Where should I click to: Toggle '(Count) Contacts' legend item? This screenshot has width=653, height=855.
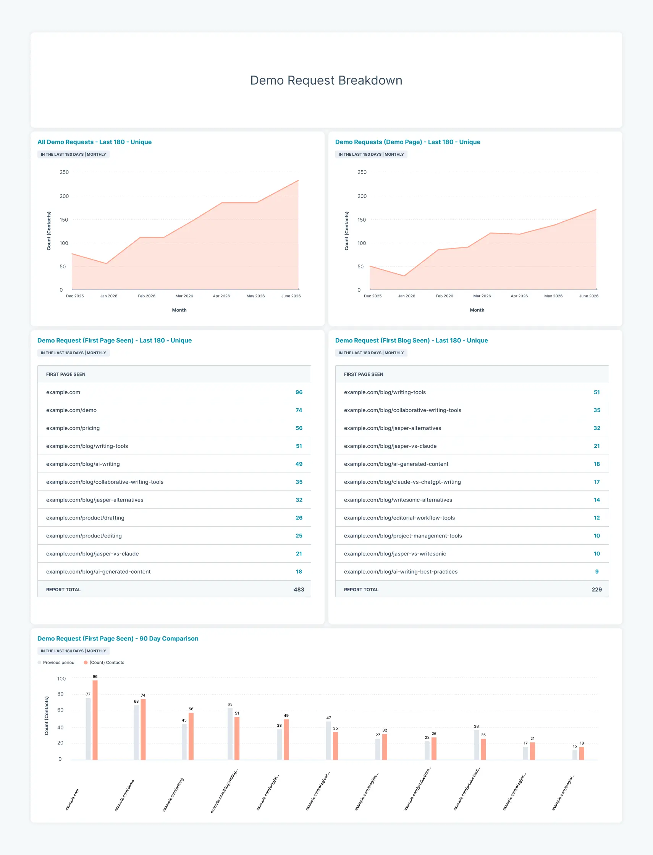point(104,662)
